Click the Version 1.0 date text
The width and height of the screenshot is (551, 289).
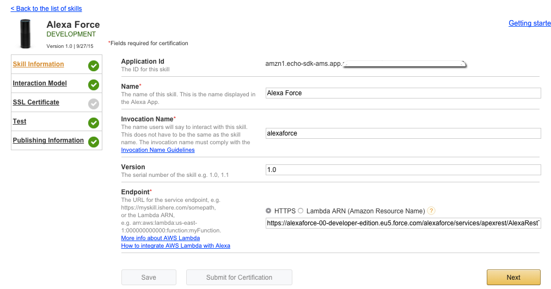coord(70,46)
